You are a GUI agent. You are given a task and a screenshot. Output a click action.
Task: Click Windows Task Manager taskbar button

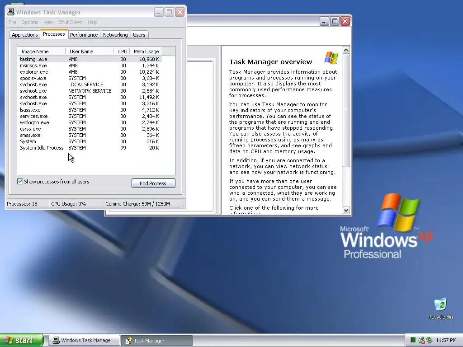coord(84,340)
